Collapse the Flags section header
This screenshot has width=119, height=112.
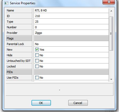[x=19, y=38]
